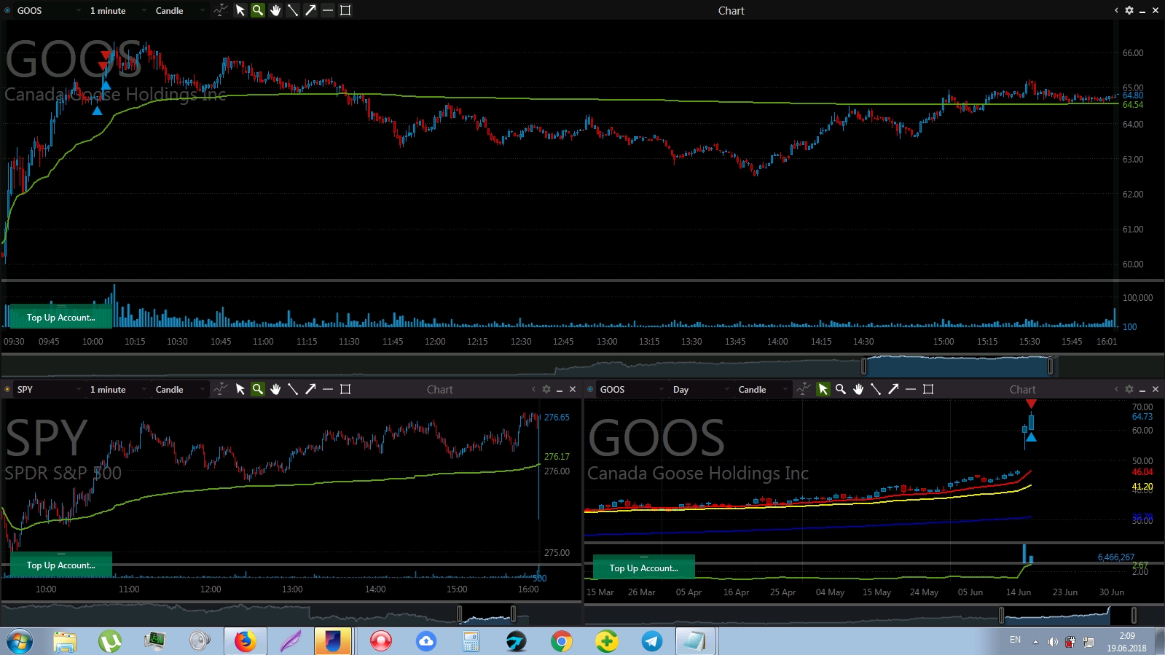Open indicators icon in SPY chart toolbar
Viewport: 1165px width, 655px height.
pos(220,389)
